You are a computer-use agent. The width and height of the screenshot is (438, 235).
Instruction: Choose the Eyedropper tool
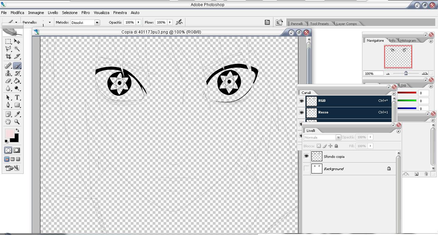pyautogui.click(x=17, y=114)
